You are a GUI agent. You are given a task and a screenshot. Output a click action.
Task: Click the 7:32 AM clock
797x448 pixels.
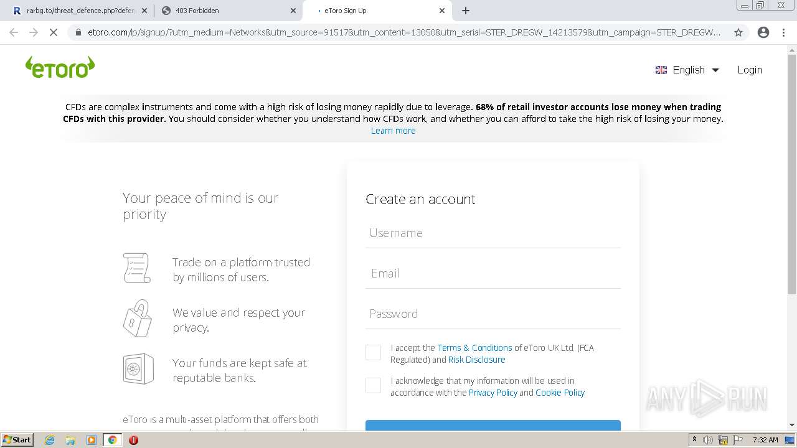pos(765,440)
